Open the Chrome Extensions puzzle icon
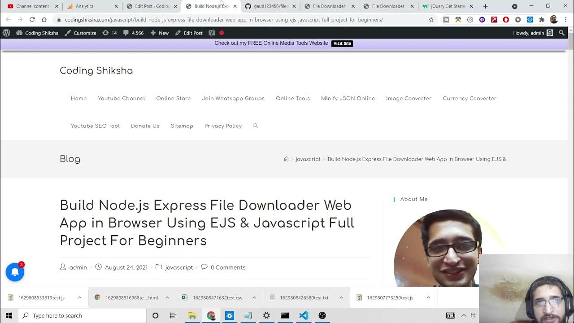 (x=542, y=20)
